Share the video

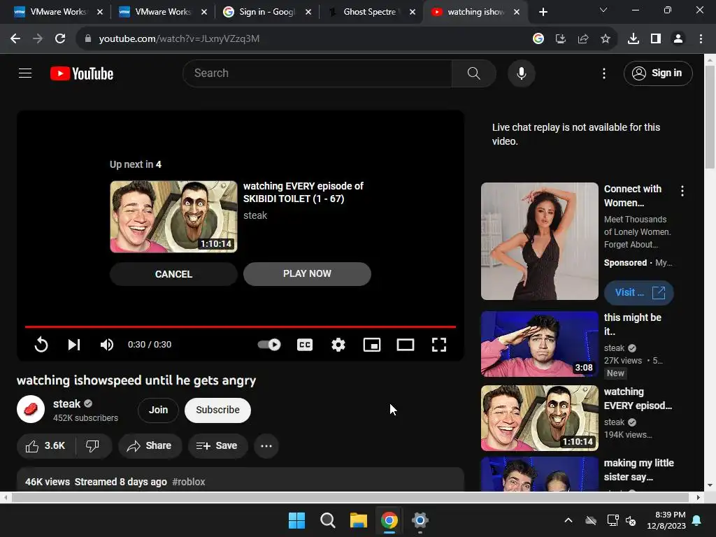point(150,445)
